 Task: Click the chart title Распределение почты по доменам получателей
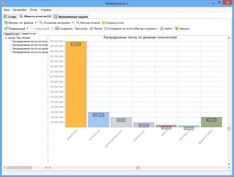tap(140, 37)
